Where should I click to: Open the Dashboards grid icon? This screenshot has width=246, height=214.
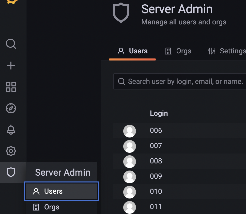pyautogui.click(x=11, y=87)
